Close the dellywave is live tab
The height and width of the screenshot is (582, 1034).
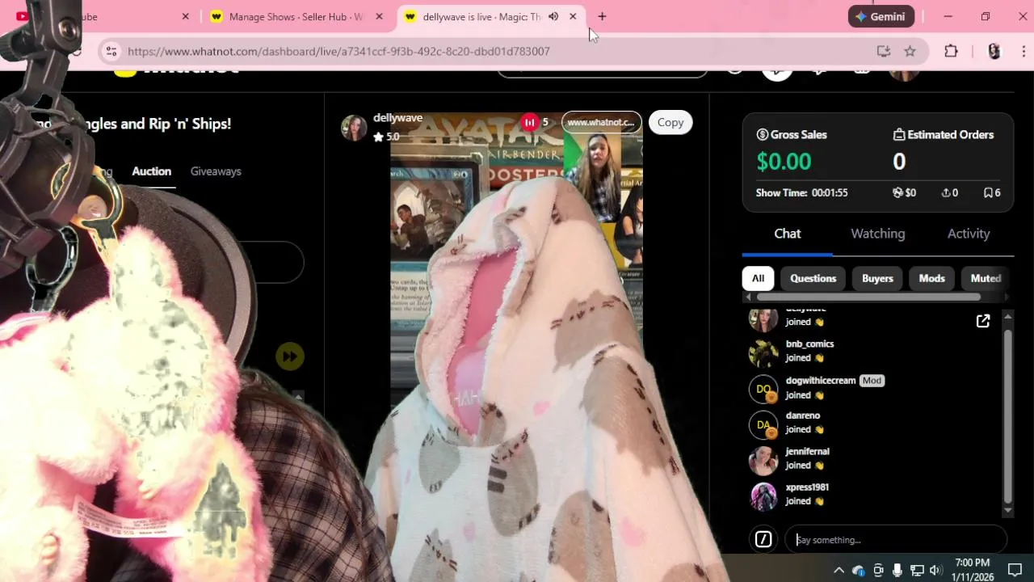coord(573,16)
